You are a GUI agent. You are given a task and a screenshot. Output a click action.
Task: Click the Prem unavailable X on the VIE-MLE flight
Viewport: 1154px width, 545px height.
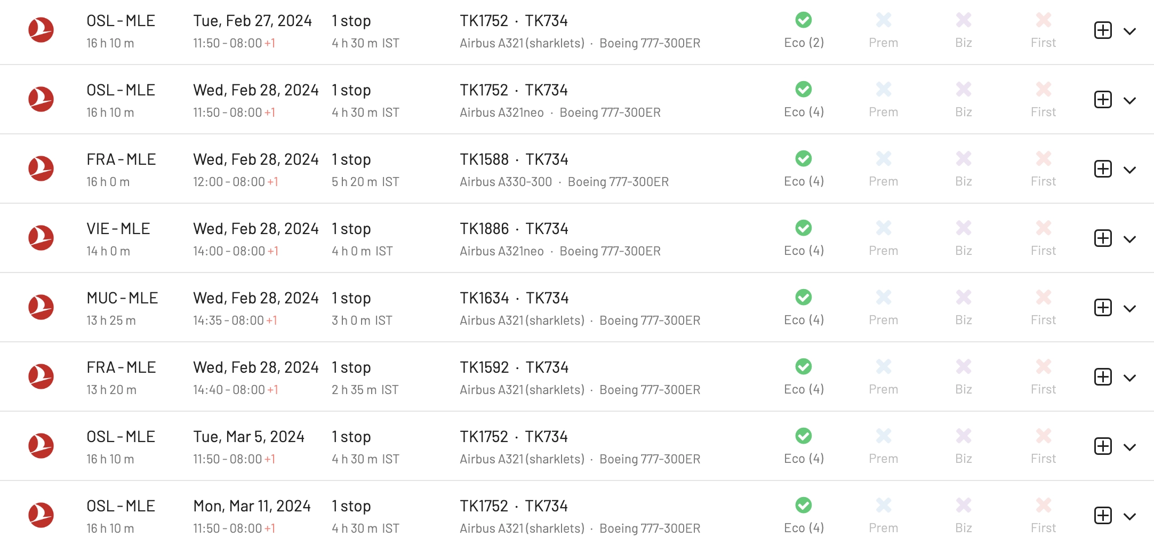884,228
